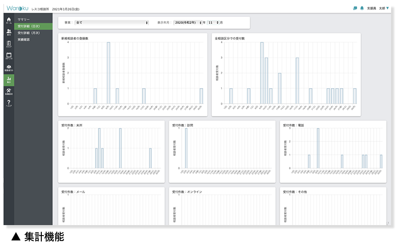The width and height of the screenshot is (398, 249).
Task: Open the year dropdown showing 2020(令和2年)
Action: tap(188, 22)
